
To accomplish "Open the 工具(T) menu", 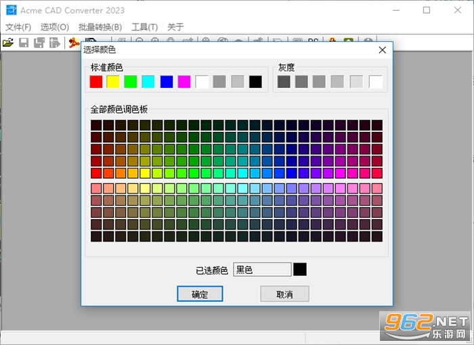I will click(x=144, y=27).
